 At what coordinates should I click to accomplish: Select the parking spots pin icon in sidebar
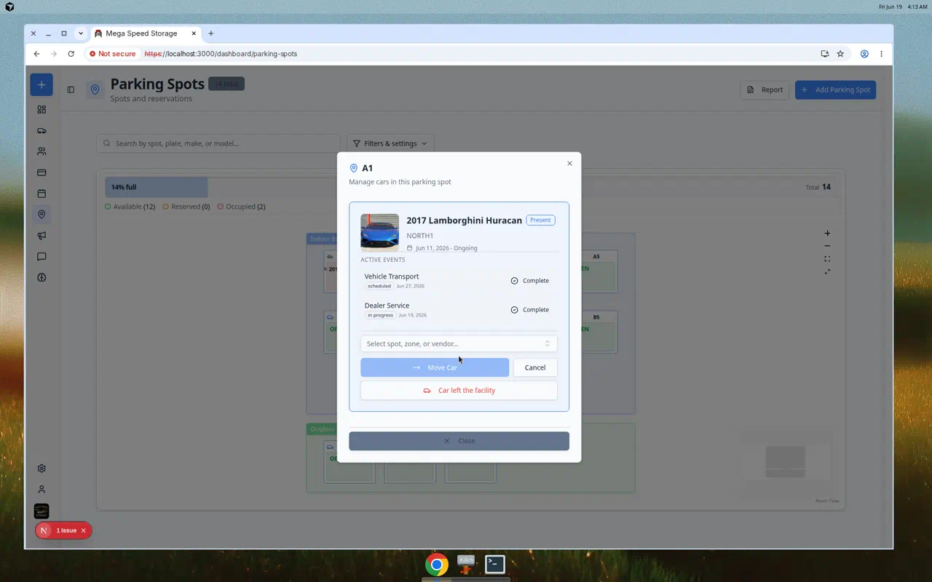tap(42, 215)
